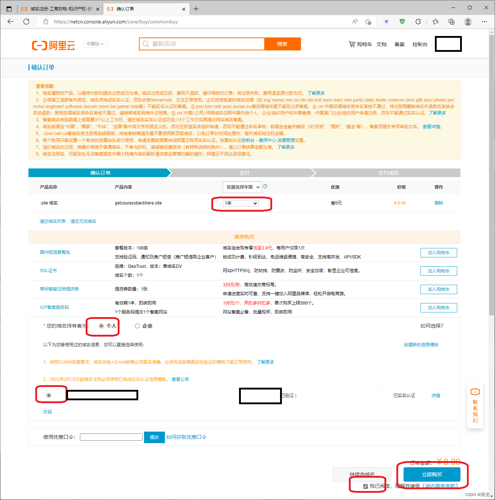Image resolution: width=495 pixels, height=500 pixels.
Task: Open favorites list icon
Action: click(436, 22)
